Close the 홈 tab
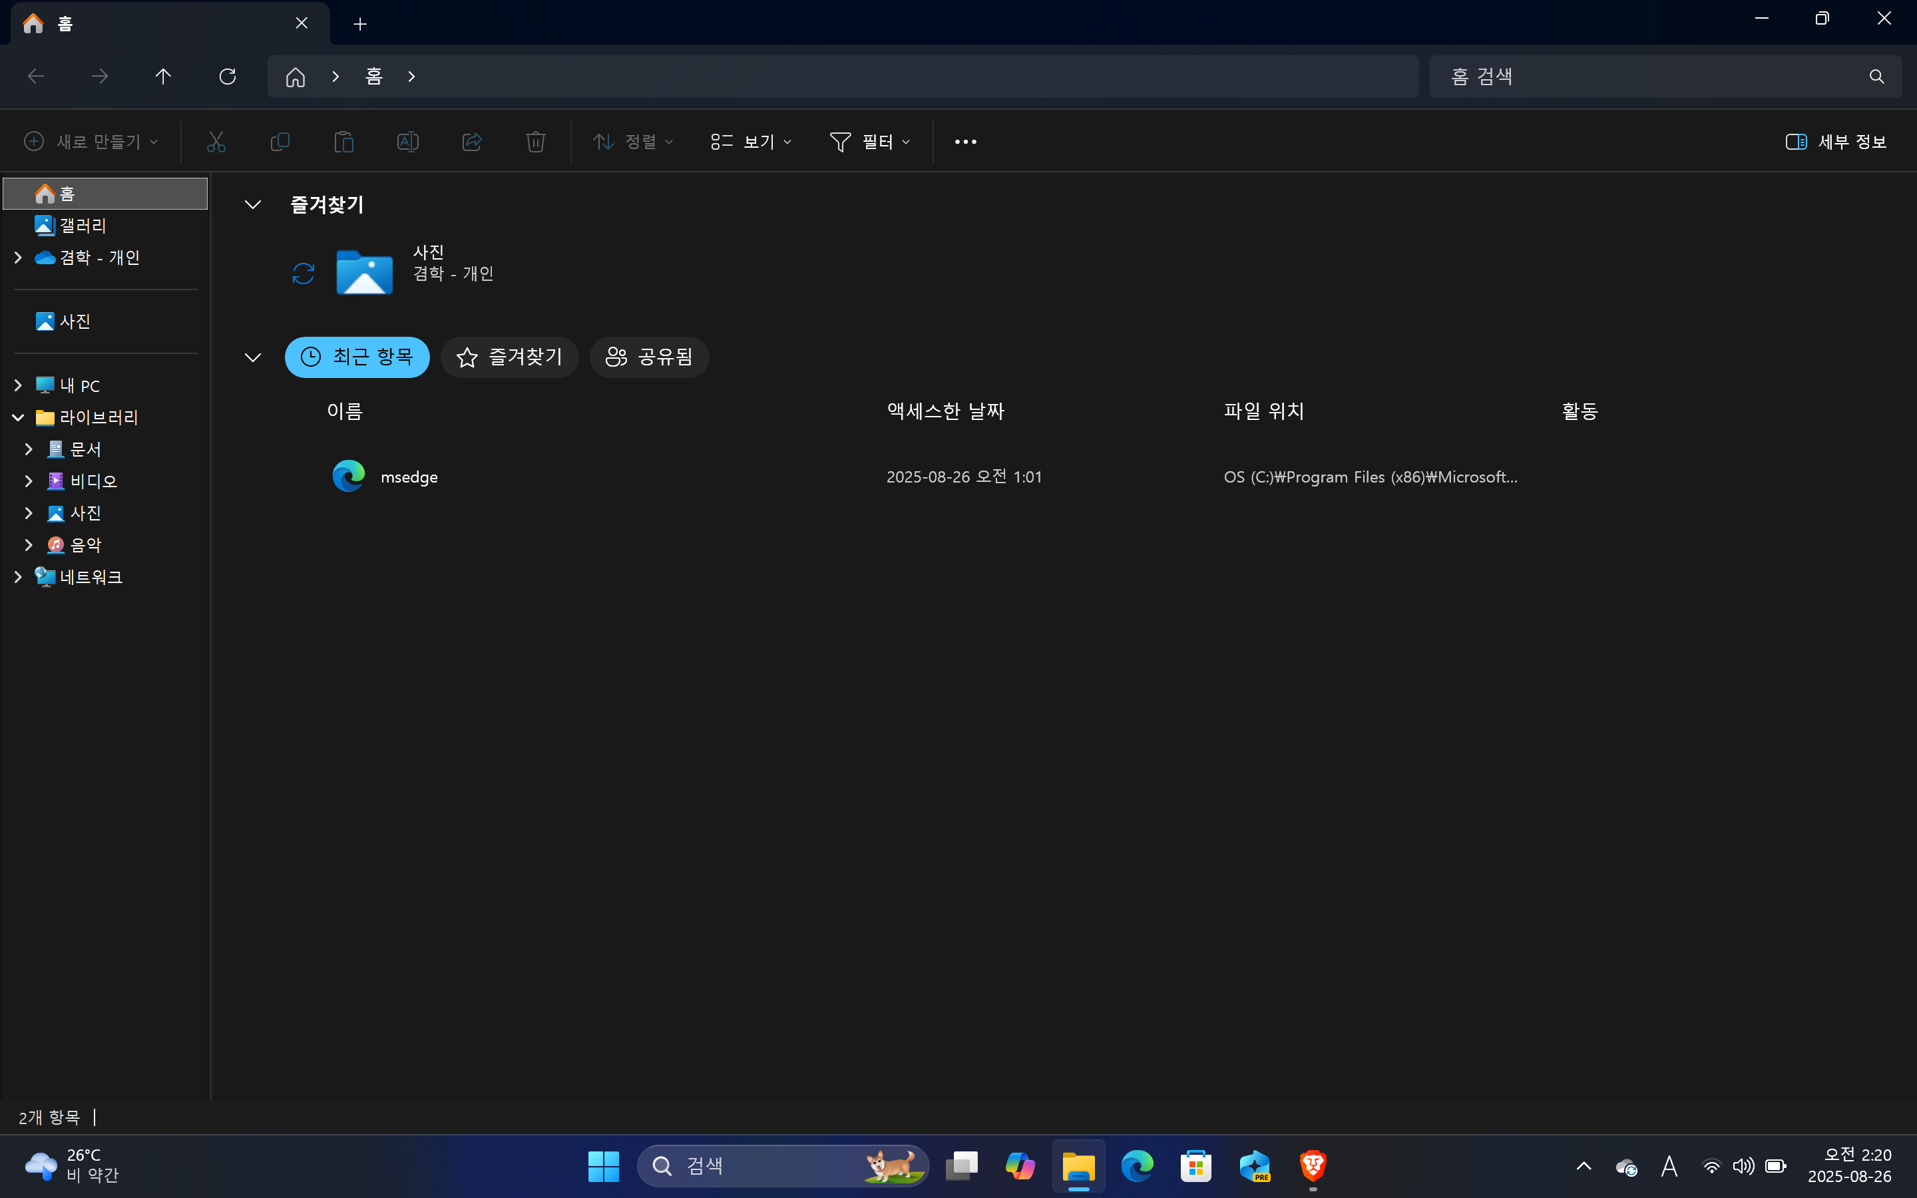The image size is (1917, 1198). click(301, 23)
